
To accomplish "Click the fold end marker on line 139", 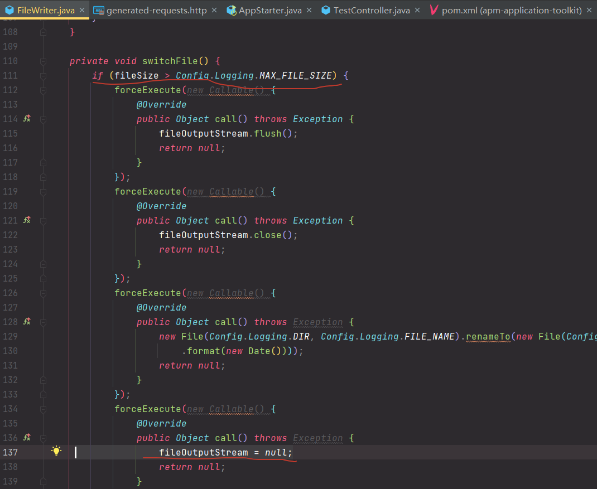I will pos(43,482).
